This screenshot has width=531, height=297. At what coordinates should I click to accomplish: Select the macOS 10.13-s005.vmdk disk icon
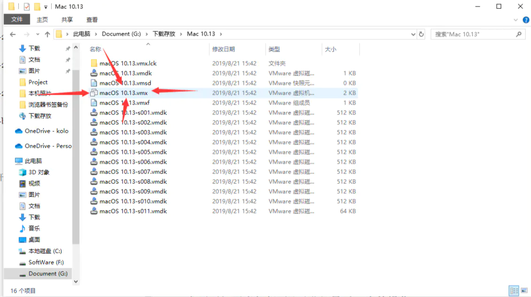tap(94, 152)
